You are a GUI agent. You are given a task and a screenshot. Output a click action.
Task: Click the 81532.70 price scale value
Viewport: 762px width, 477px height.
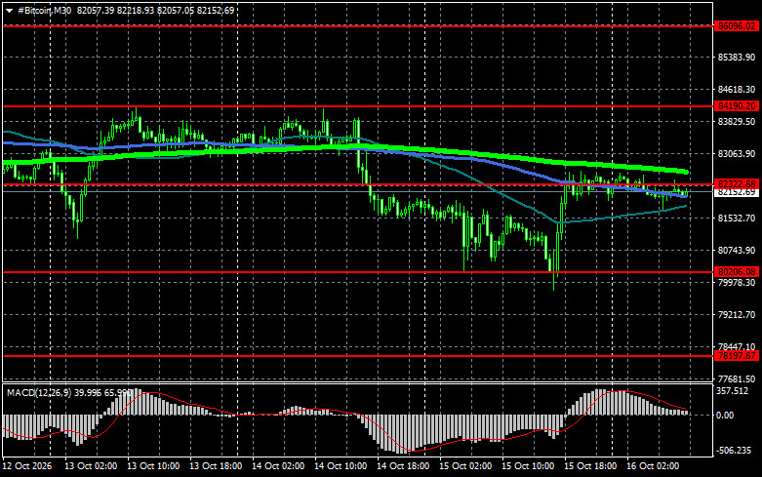(737, 219)
